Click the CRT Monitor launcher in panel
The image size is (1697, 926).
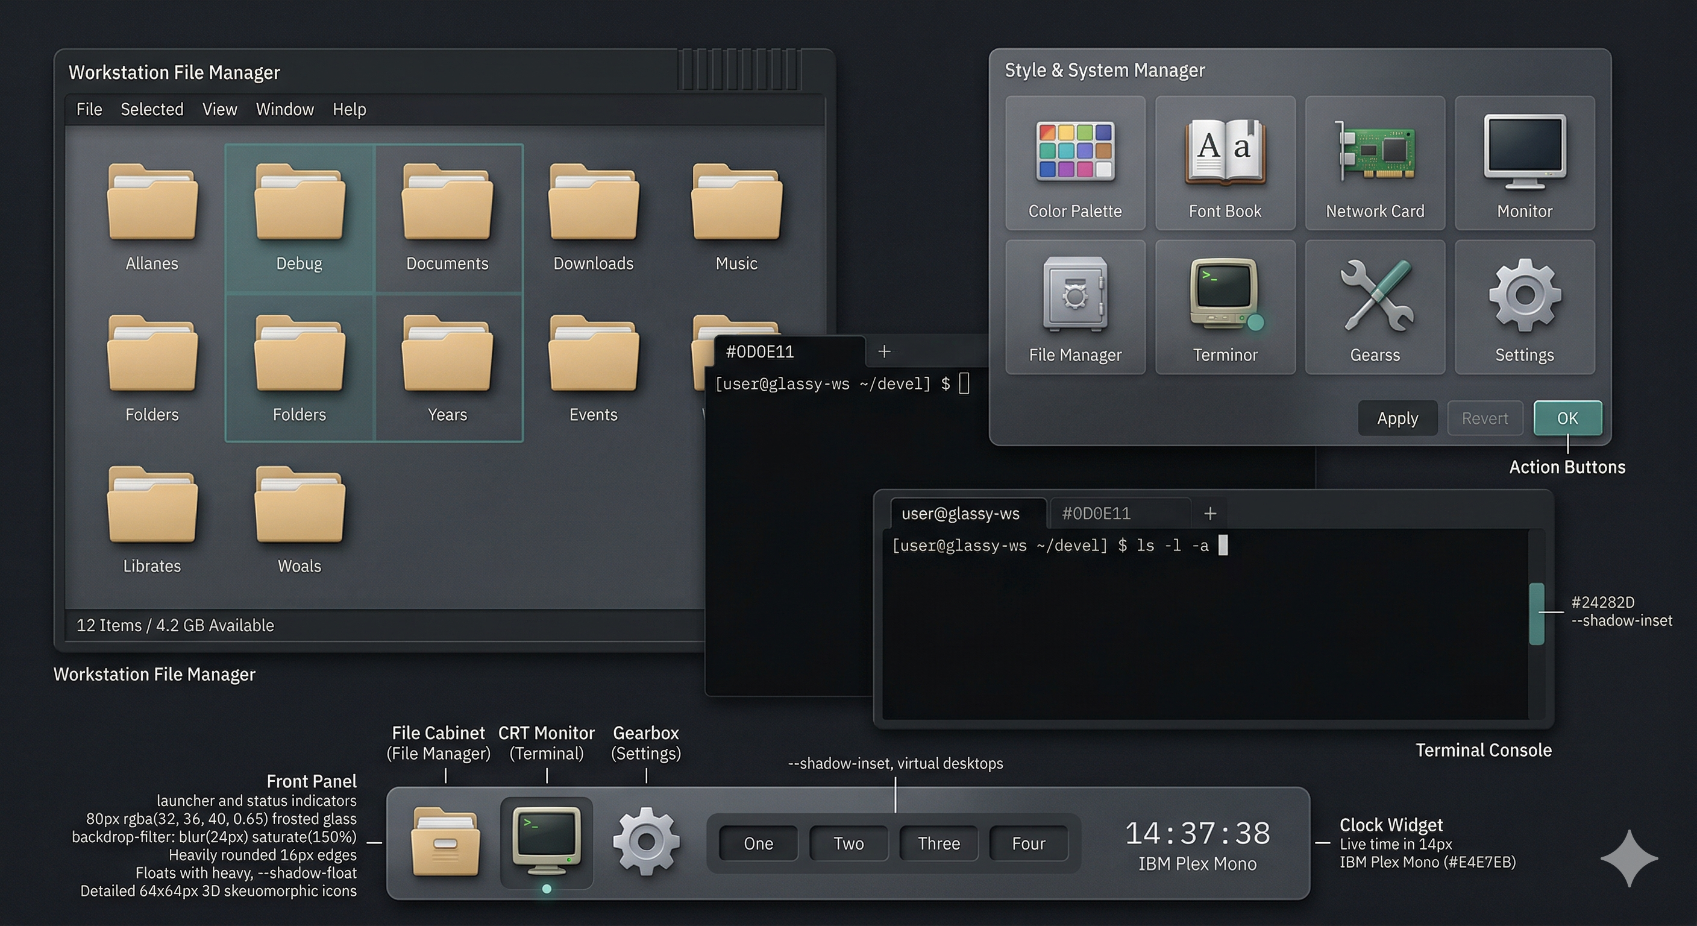(546, 841)
